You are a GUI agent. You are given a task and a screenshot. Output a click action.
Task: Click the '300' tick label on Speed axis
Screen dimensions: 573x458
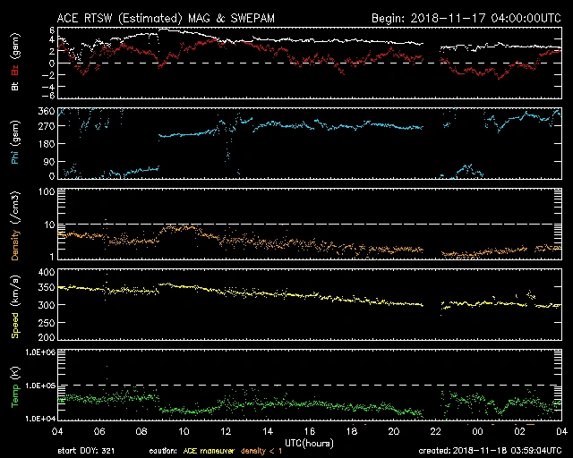pos(47,305)
